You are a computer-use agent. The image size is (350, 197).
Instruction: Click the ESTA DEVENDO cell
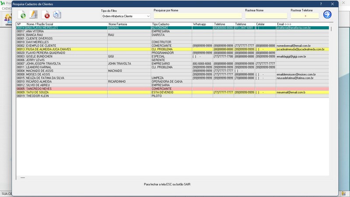tap(171, 92)
